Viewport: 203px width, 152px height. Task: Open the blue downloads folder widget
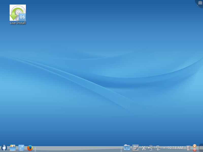(127, 148)
